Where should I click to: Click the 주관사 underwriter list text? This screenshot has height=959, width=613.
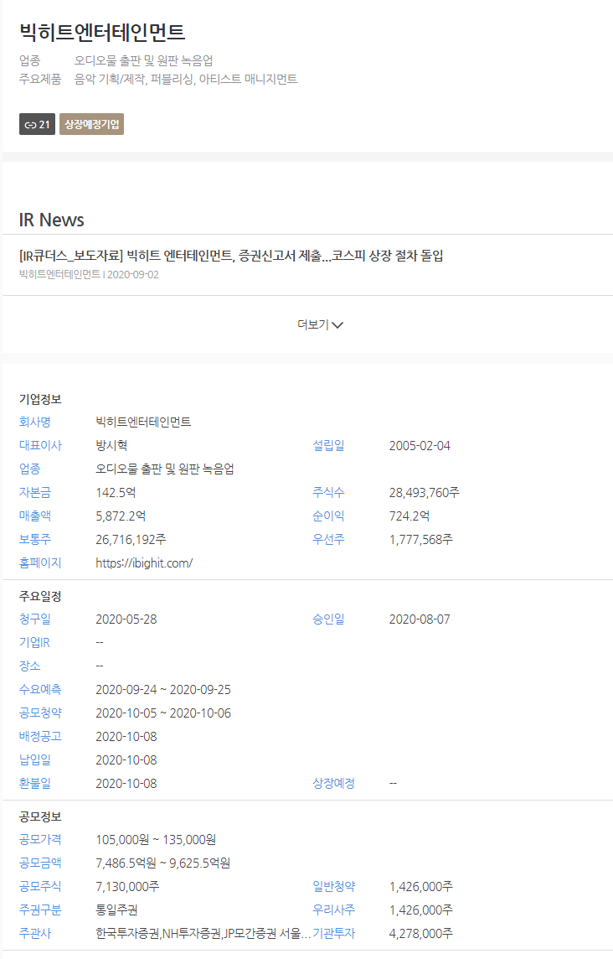pyautogui.click(x=203, y=933)
